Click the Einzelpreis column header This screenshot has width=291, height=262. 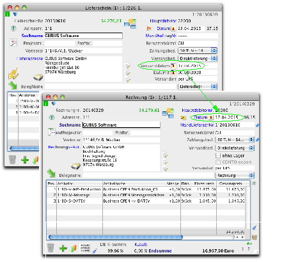(204, 183)
